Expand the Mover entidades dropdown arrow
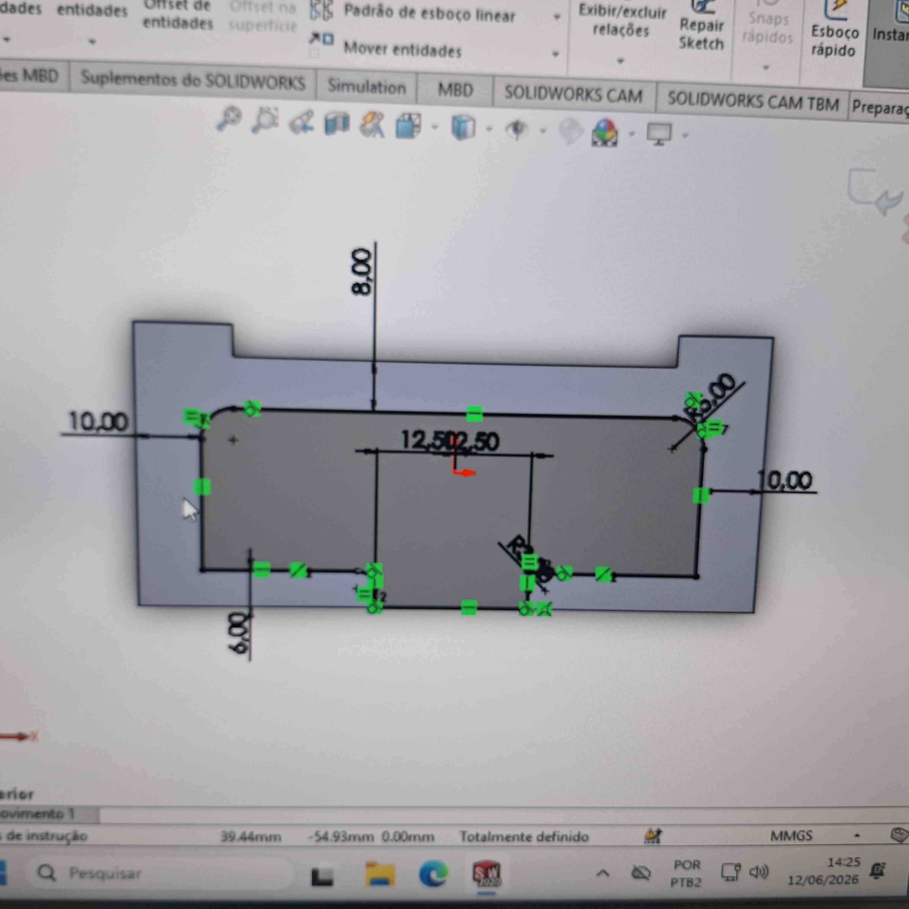Viewport: 909px width, 909px height. (556, 54)
